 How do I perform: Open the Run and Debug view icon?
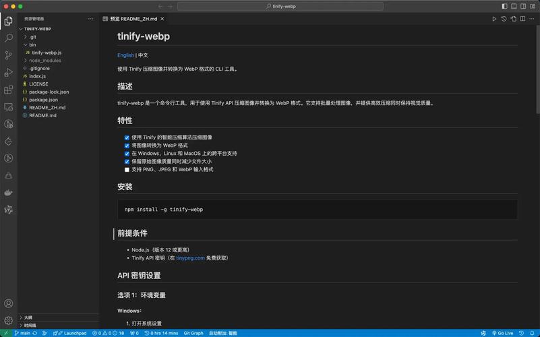coord(9,72)
